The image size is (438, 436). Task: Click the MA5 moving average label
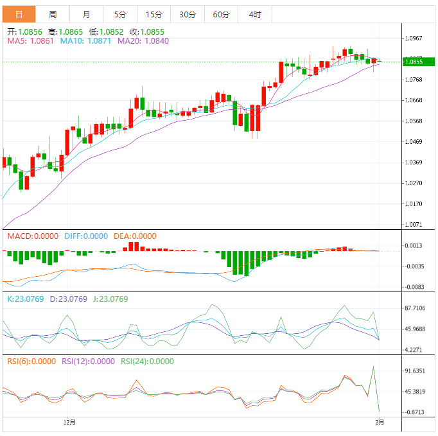(30, 40)
